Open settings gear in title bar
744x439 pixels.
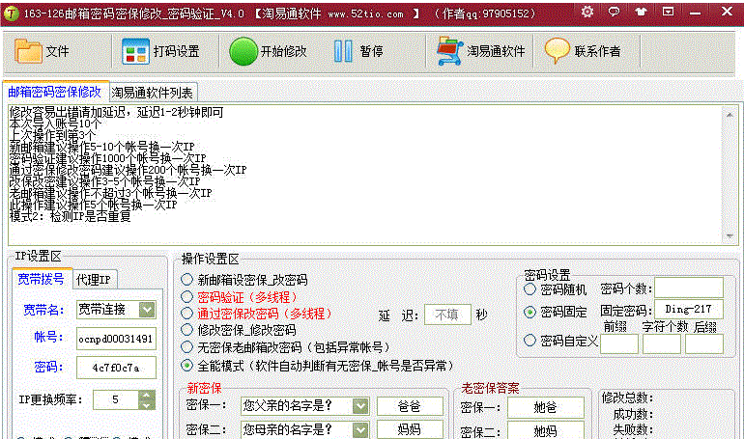(x=588, y=12)
